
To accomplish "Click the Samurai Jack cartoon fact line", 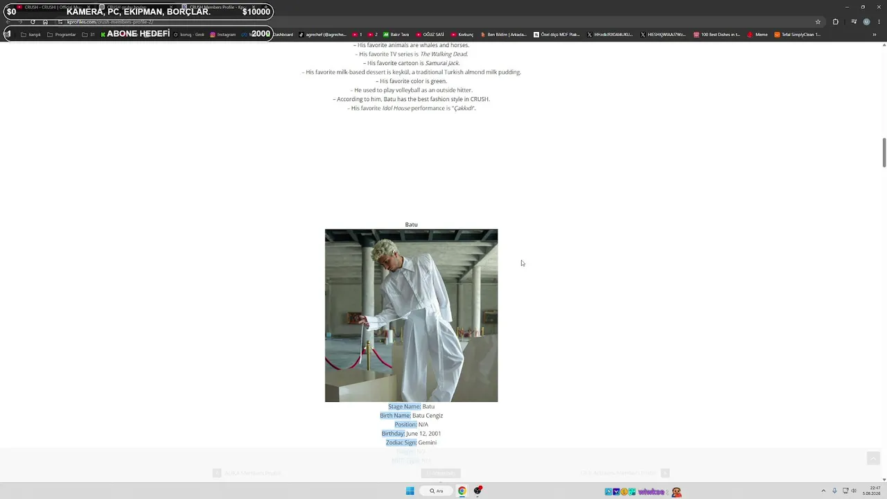I will [411, 63].
